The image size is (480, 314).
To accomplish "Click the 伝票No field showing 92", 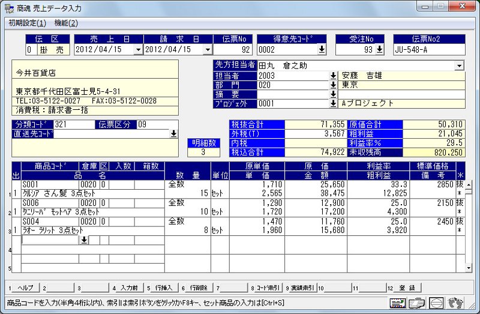I will click(233, 50).
